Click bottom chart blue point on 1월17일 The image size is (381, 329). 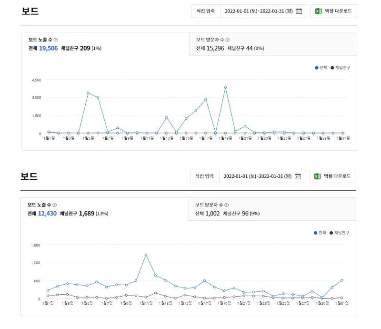[x=205, y=281]
